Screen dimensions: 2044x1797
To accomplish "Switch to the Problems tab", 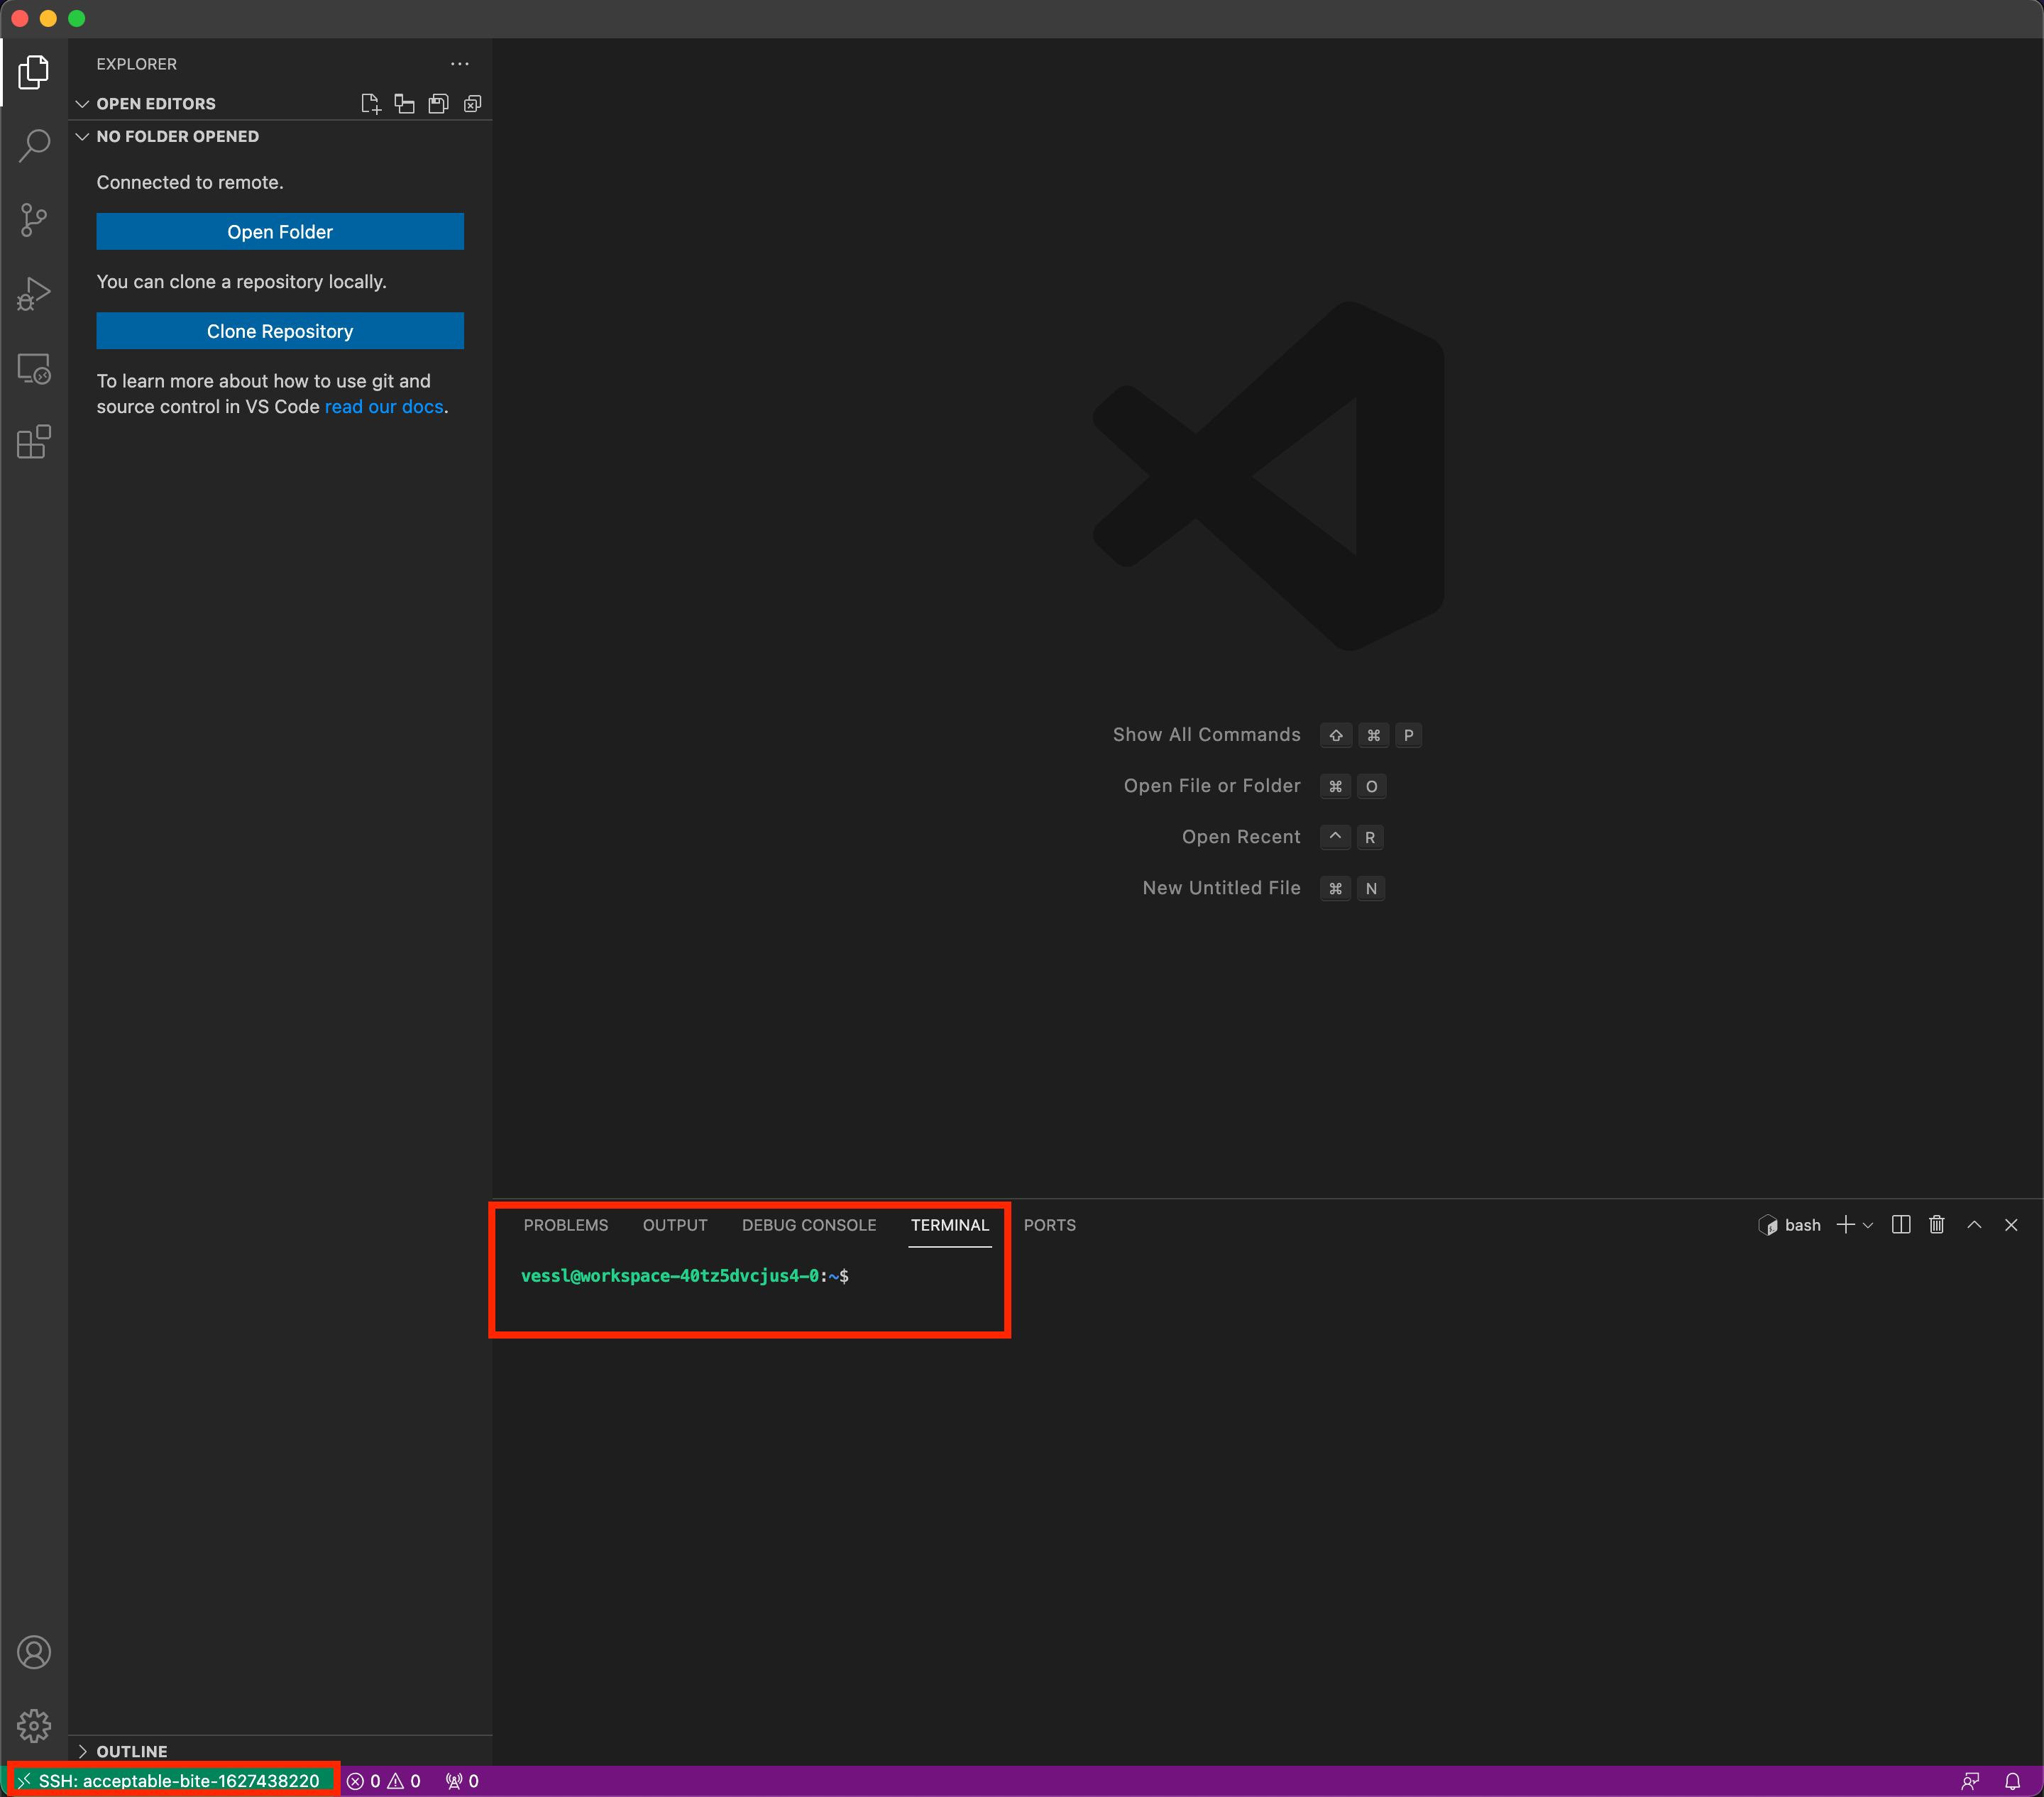I will pos(565,1224).
